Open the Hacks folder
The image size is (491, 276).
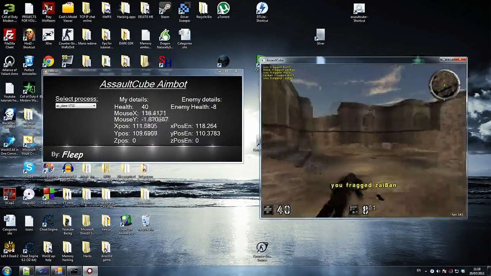pyautogui.click(x=87, y=250)
